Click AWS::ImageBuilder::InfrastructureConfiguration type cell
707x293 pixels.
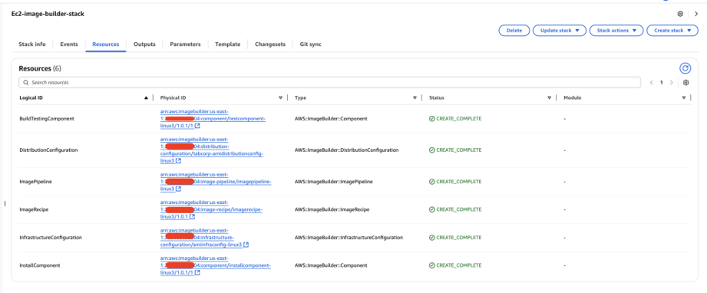[349, 238]
